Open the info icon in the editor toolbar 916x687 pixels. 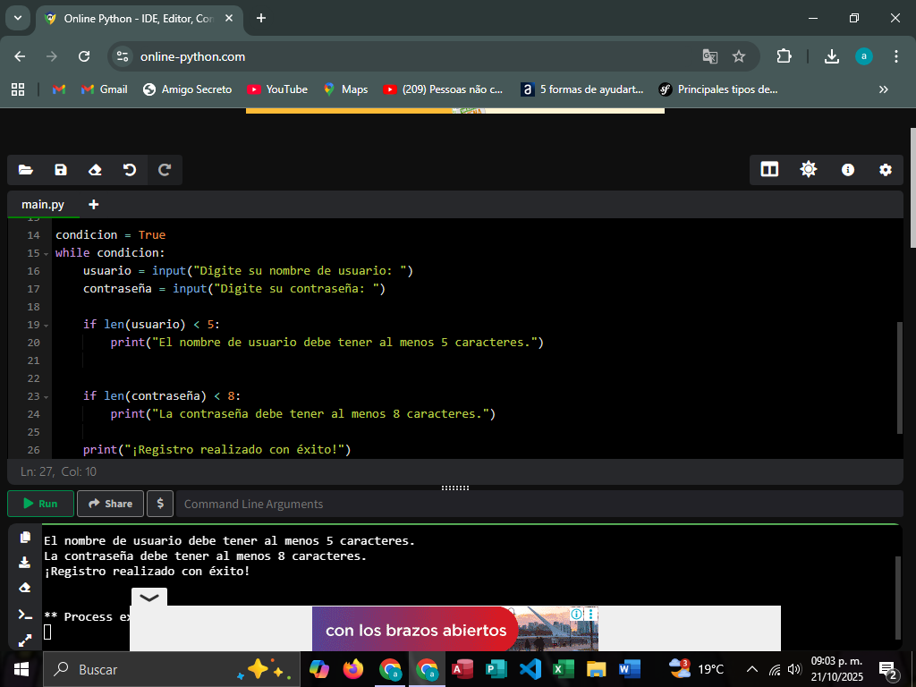coord(847,170)
